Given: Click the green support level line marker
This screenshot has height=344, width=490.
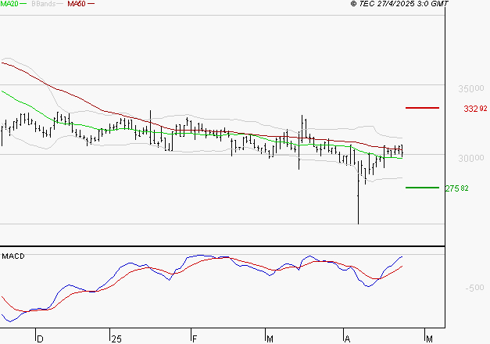Looking at the screenshot, I should (422, 188).
